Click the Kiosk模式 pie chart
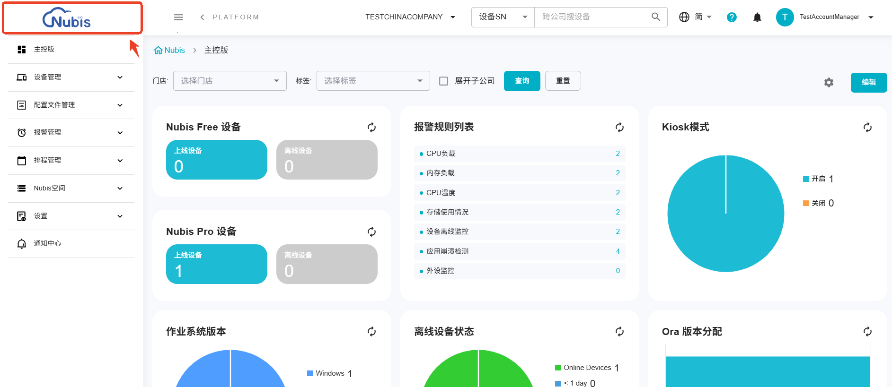This screenshot has height=387, width=892. [726, 214]
